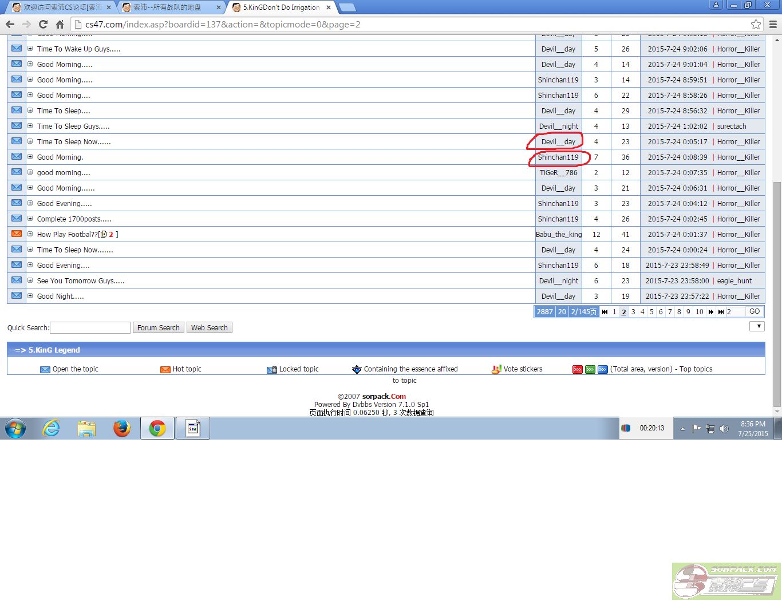Bookmark this page with the star icon

point(756,24)
